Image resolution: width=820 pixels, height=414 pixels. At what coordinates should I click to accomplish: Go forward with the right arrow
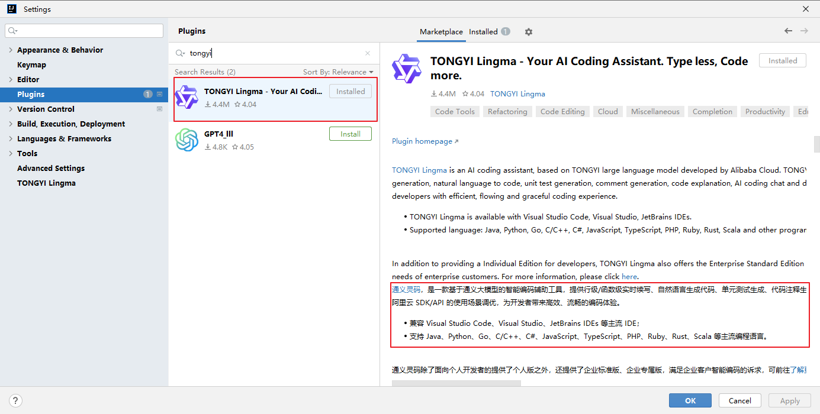pyautogui.click(x=804, y=31)
